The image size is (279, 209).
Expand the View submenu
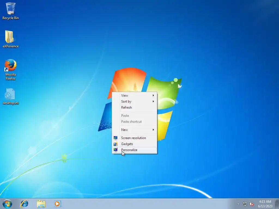[x=135, y=96]
